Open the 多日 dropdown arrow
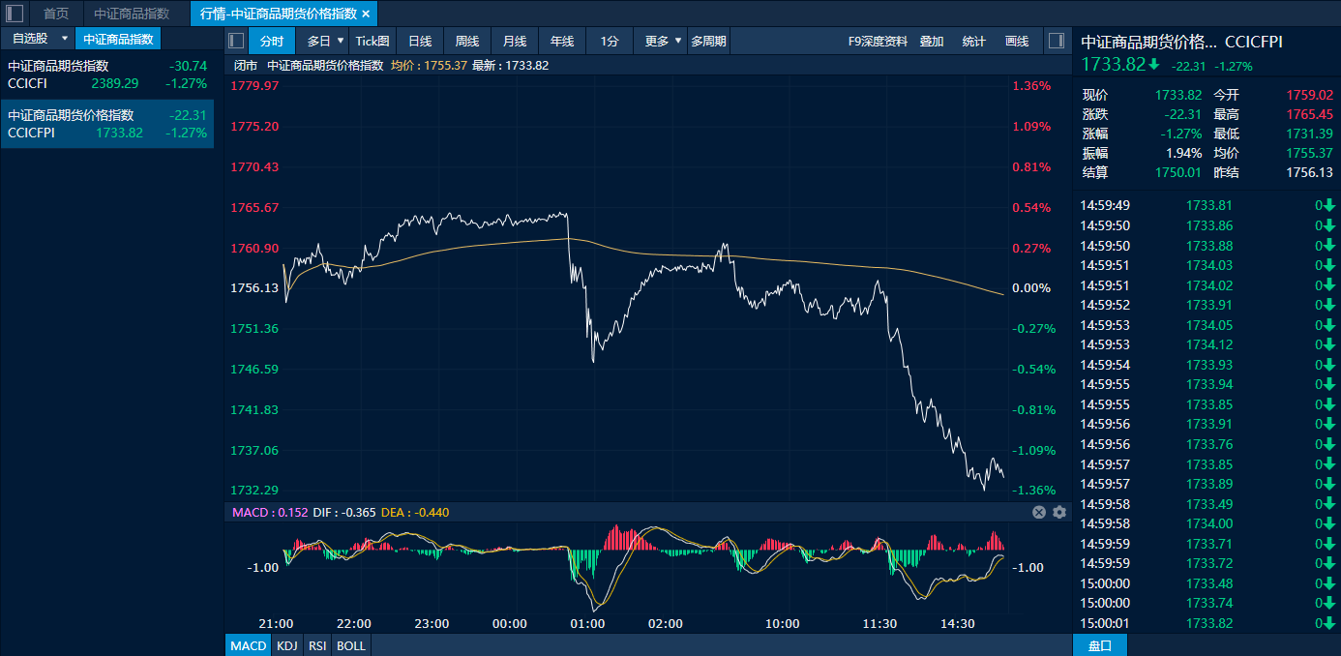Viewport: 1341px width, 656px height. [x=340, y=41]
